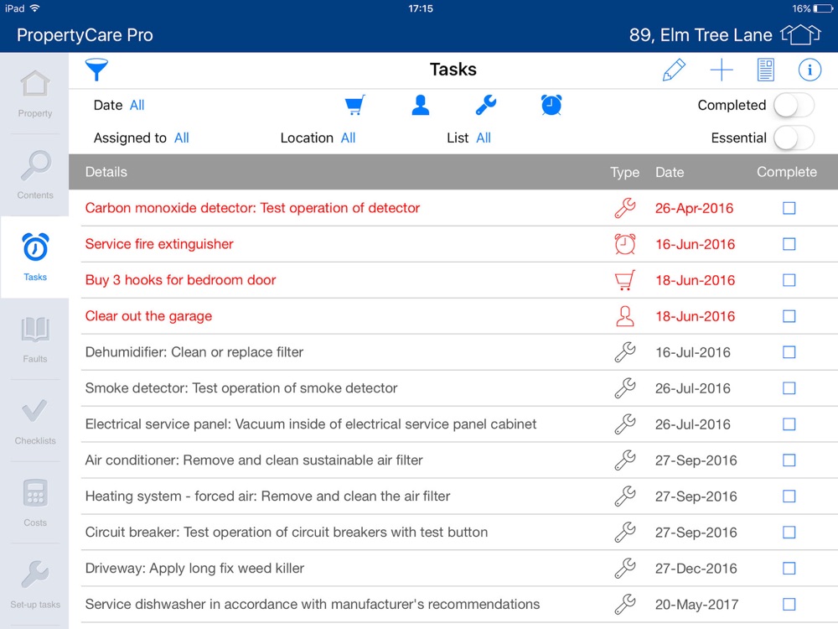This screenshot has height=629, width=838.
Task: Open Carbon monoxide detector task details
Action: tap(252, 208)
